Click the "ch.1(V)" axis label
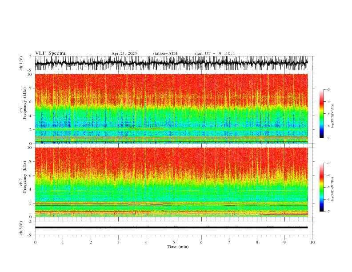Viewport: 352px width, 272px height. point(21,63)
